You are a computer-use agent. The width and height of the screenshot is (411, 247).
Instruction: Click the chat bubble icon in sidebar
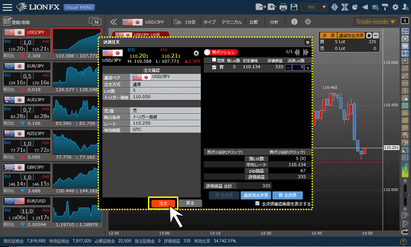click(405, 46)
